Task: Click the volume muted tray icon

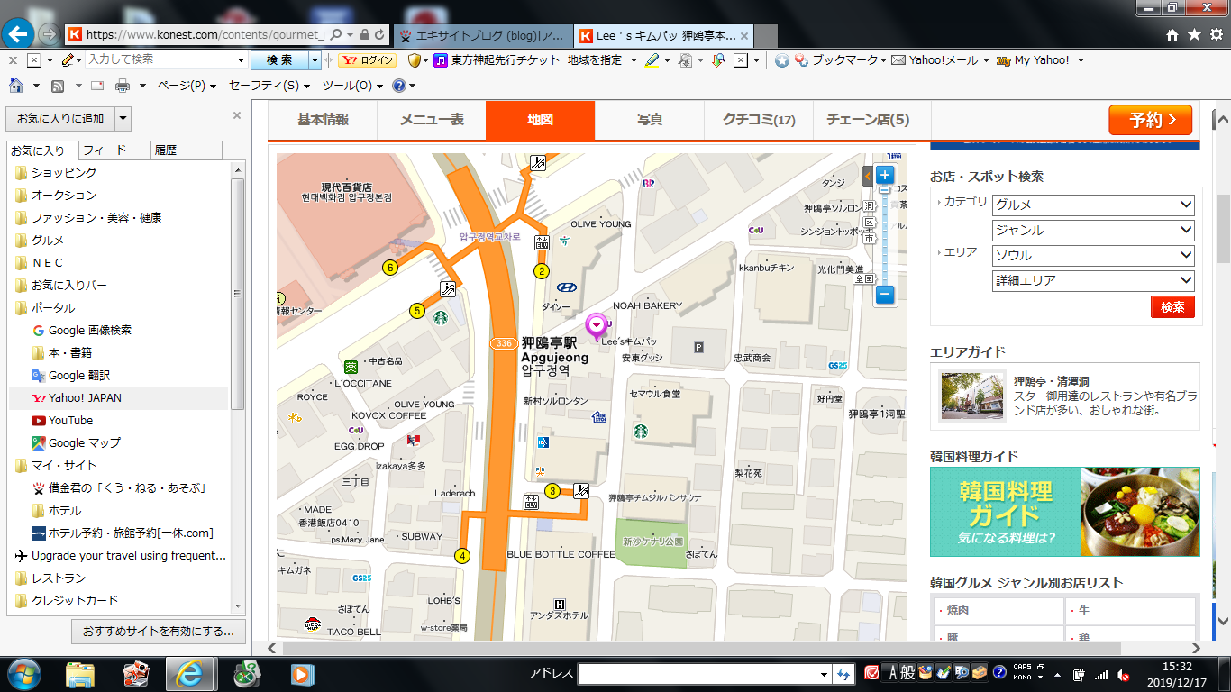Action: 1123,675
